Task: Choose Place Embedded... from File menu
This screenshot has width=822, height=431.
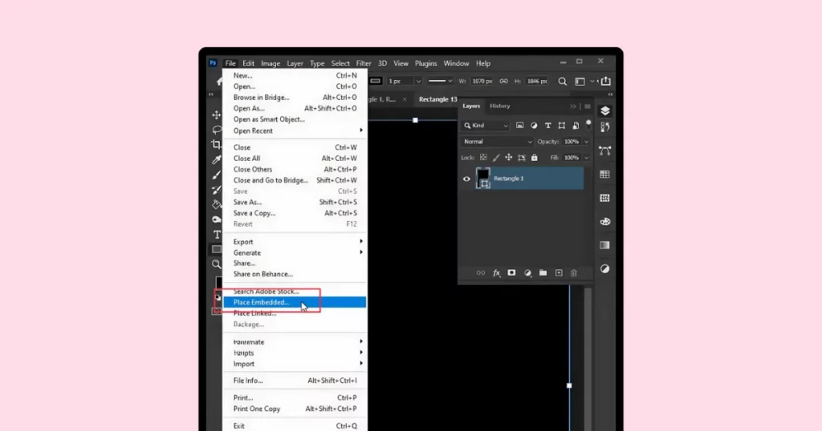Action: pyautogui.click(x=295, y=302)
